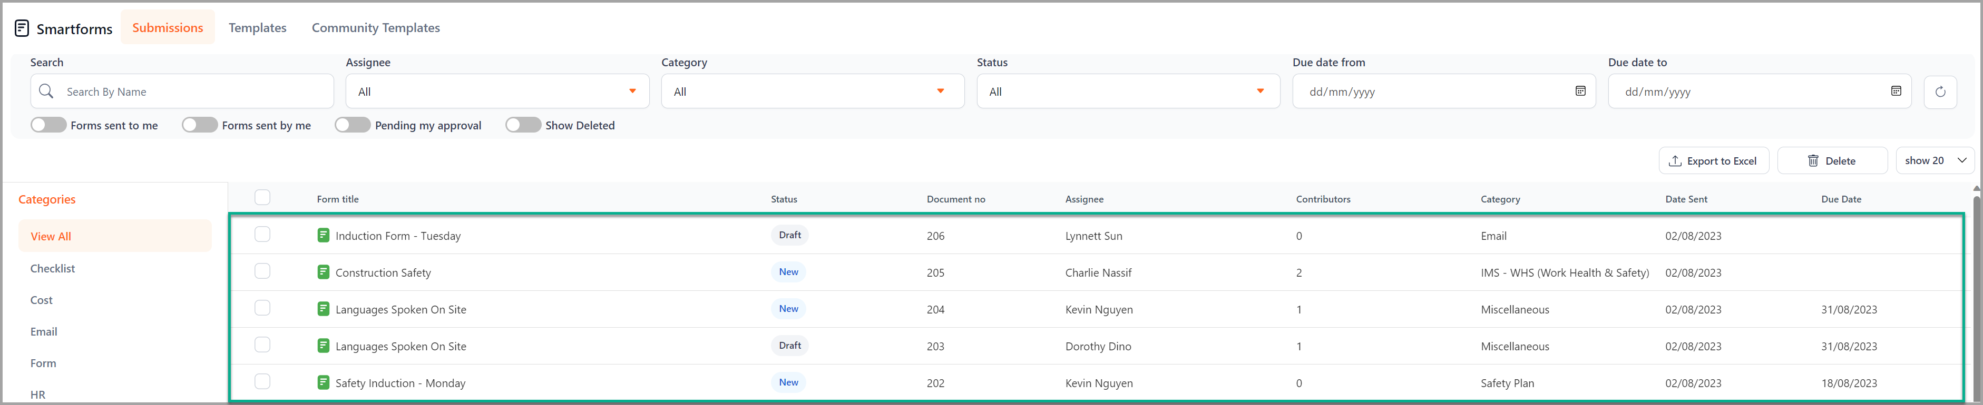Viewport: 1983px width, 405px height.
Task: Select the HR category
Action: pos(38,394)
